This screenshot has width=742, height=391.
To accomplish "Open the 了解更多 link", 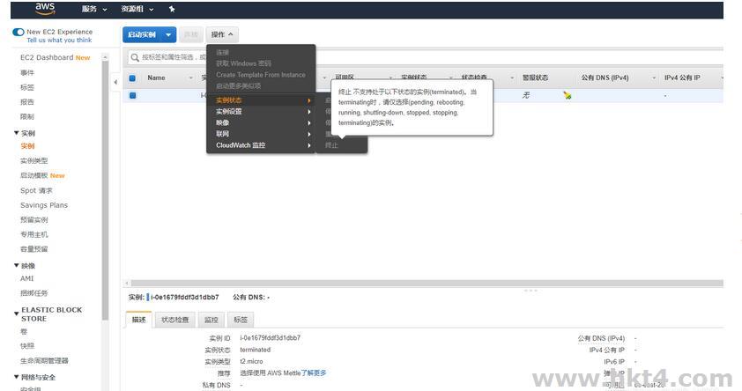I will [x=313, y=373].
